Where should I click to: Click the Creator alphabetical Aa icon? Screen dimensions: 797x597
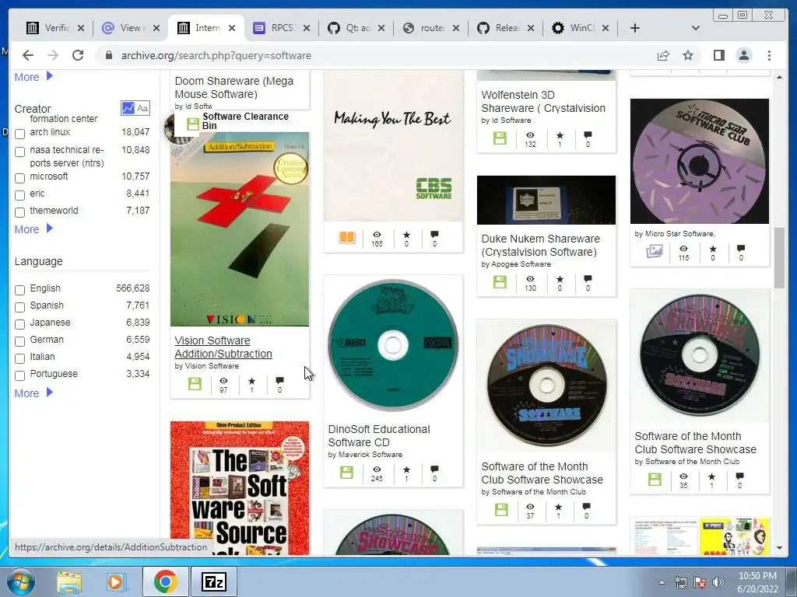(142, 108)
